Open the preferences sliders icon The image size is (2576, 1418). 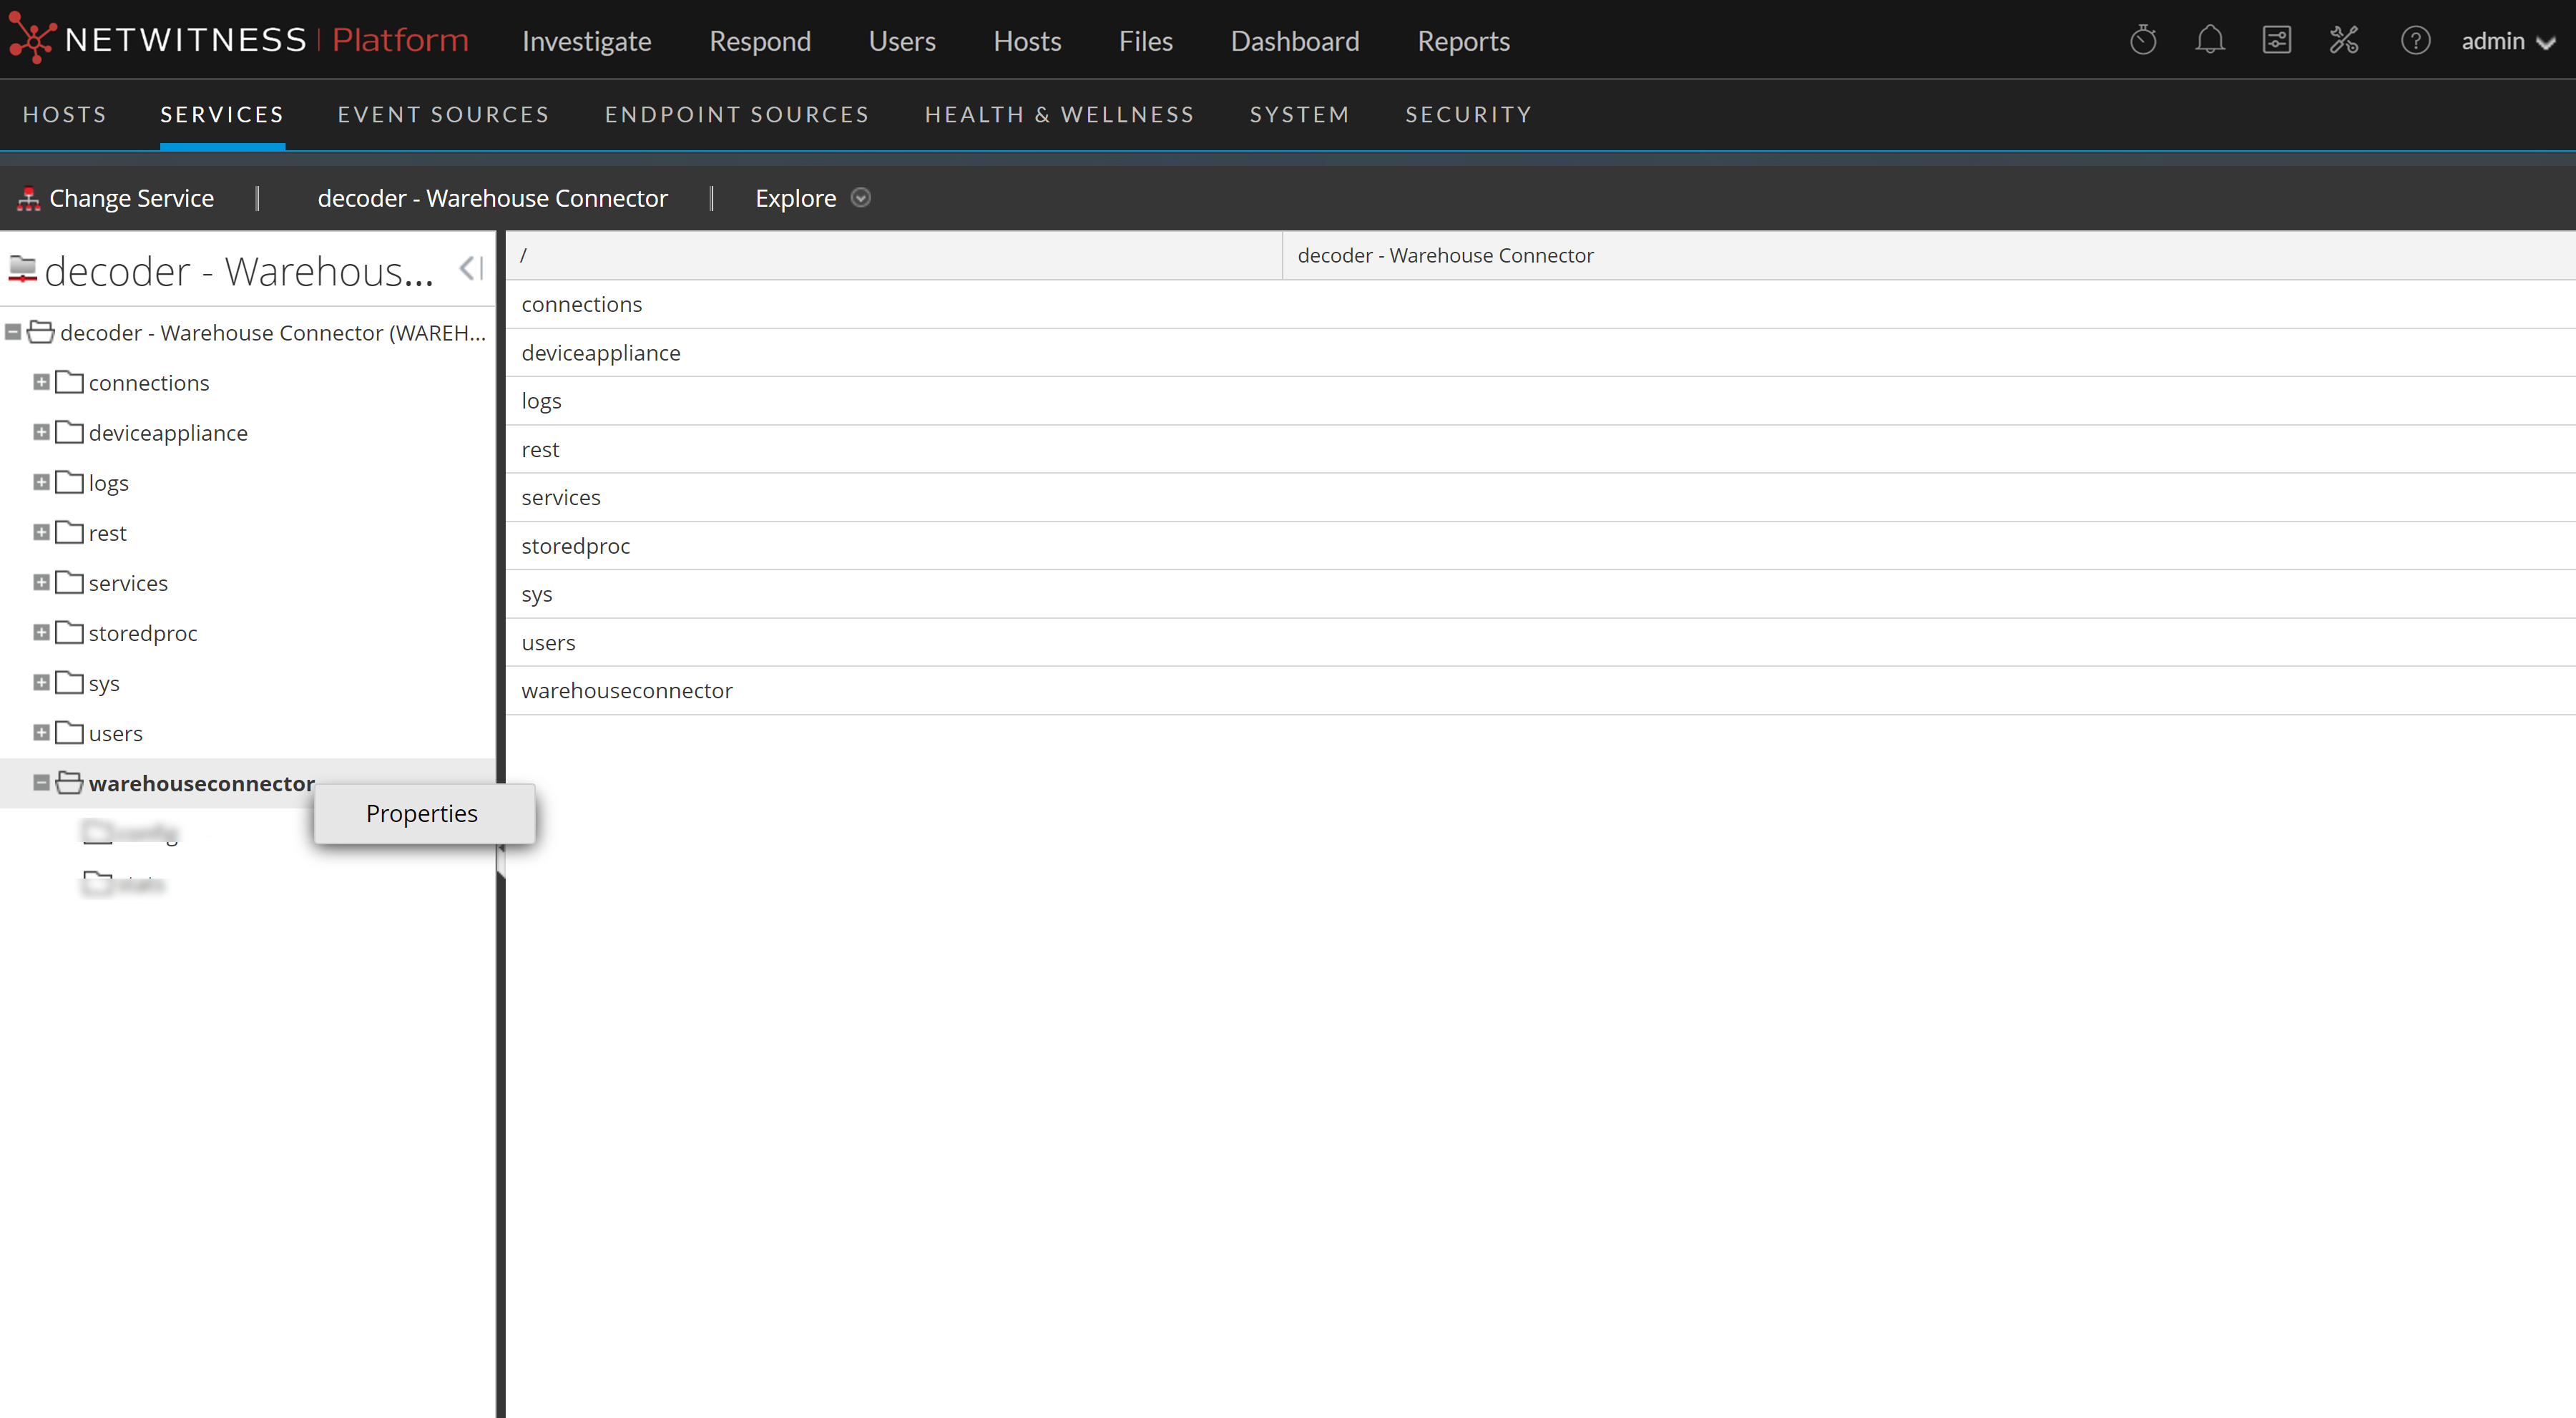(2277, 40)
